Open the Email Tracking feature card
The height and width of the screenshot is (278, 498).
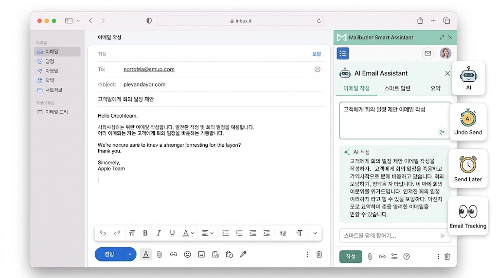(x=468, y=216)
